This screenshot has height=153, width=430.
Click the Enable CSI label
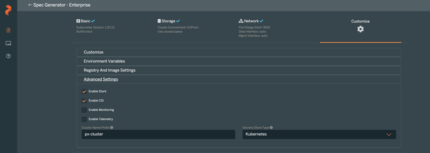[96, 101]
